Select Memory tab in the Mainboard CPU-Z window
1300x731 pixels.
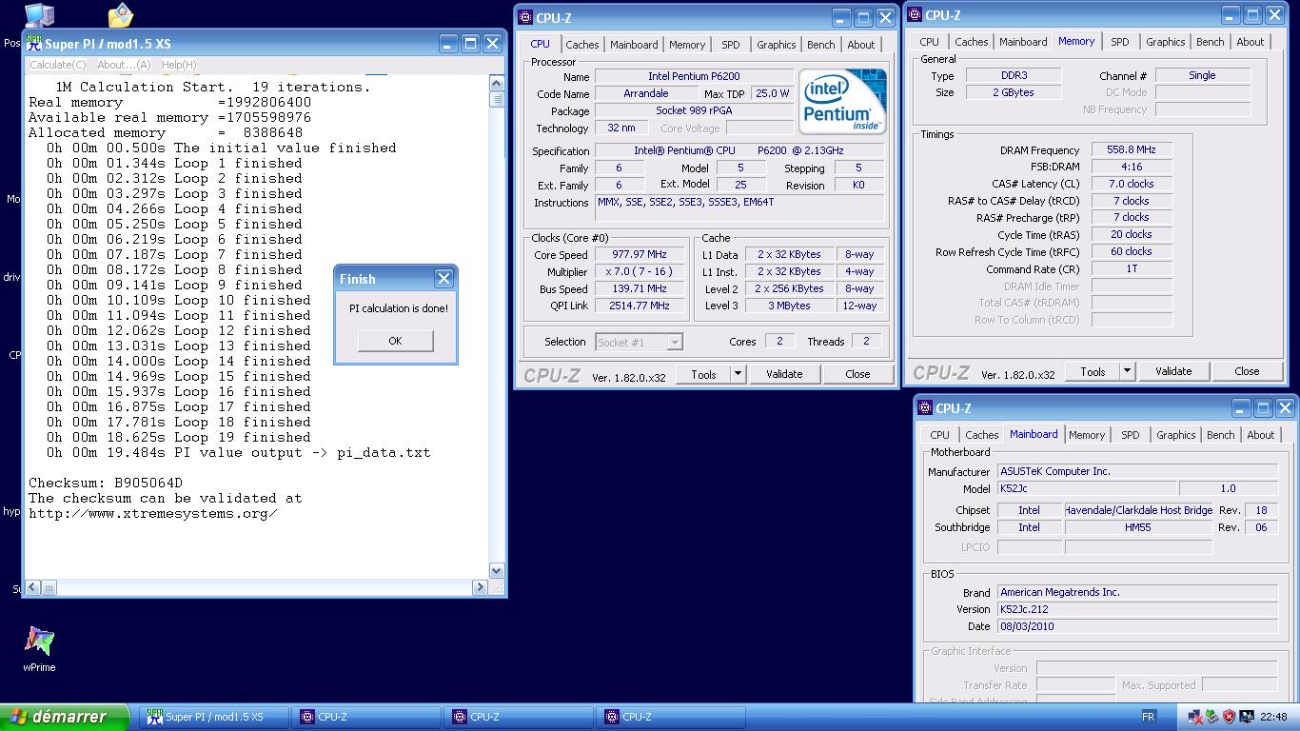pyautogui.click(x=1086, y=435)
